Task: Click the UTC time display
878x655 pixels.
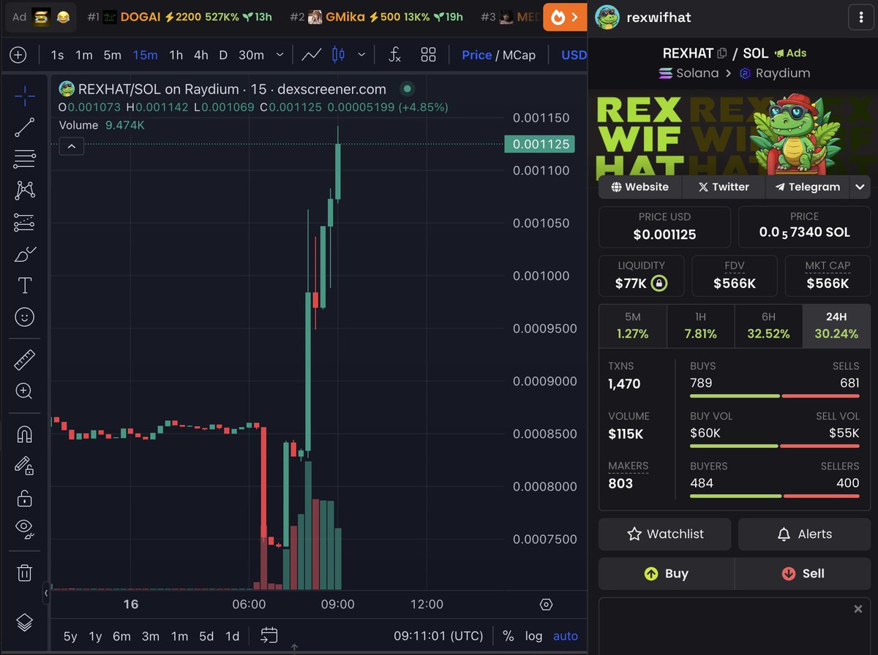Action: (x=439, y=636)
